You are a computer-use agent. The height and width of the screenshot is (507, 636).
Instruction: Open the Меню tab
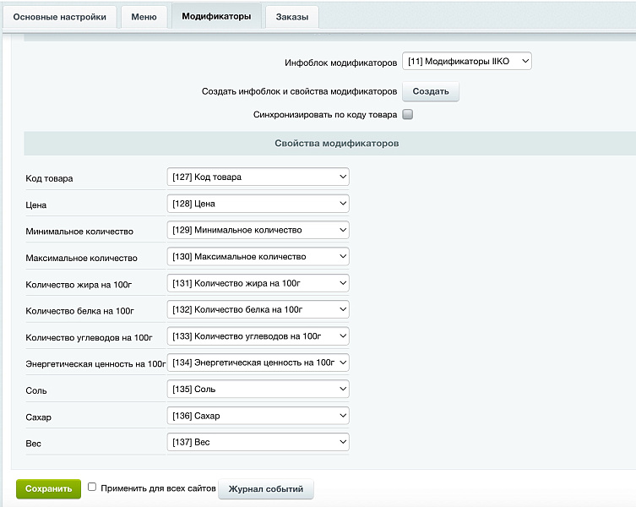(144, 17)
